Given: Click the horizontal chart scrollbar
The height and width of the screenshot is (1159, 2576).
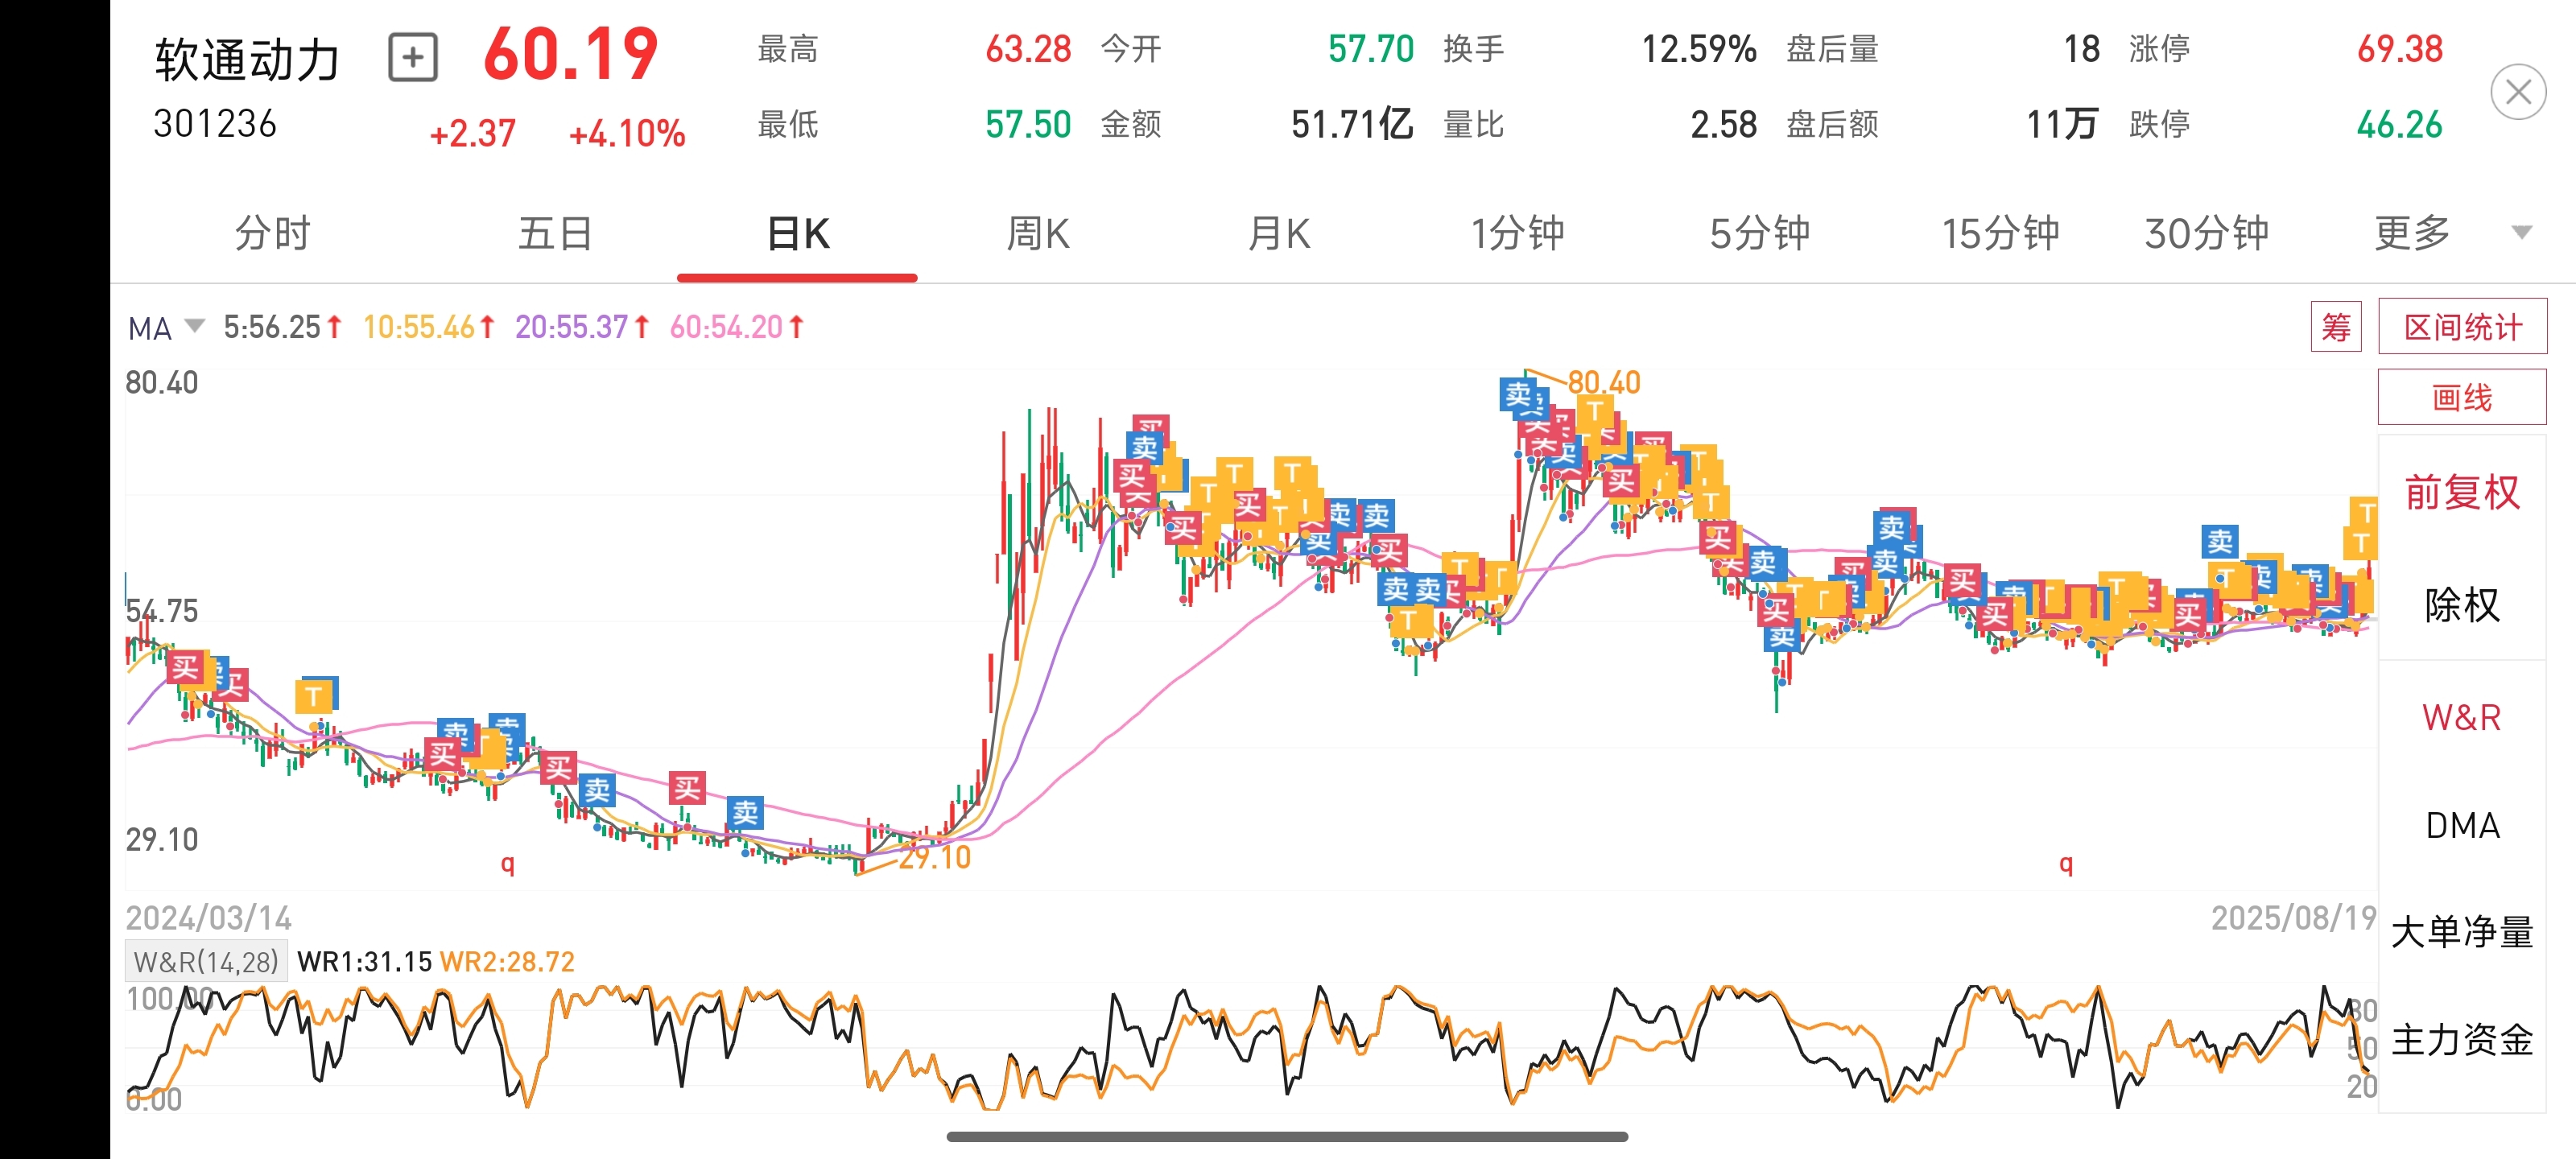Looking at the screenshot, I should click(1287, 1136).
